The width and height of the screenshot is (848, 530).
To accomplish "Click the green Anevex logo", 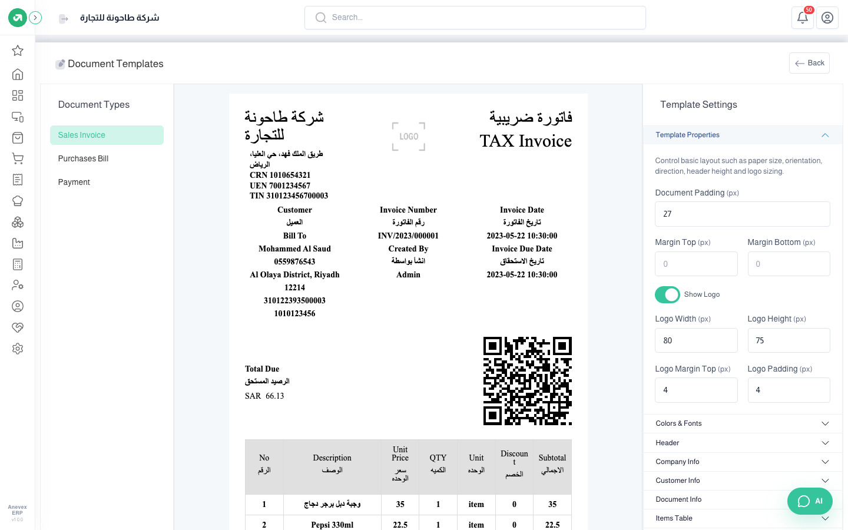I will coord(18,18).
